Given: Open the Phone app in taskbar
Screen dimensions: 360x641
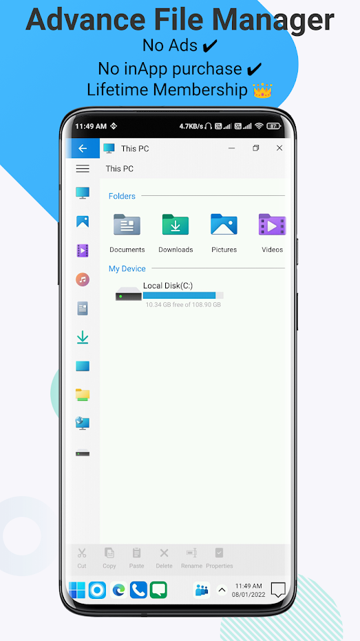Looking at the screenshot, I should [138, 590].
